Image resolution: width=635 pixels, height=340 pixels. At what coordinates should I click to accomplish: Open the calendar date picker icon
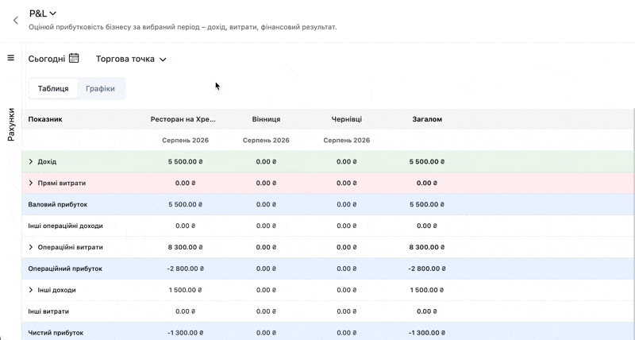click(x=74, y=58)
